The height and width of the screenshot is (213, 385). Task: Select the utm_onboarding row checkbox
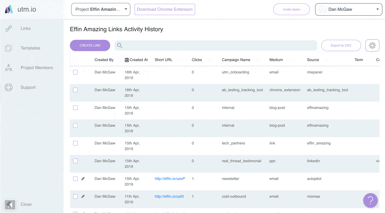pyautogui.click(x=75, y=72)
